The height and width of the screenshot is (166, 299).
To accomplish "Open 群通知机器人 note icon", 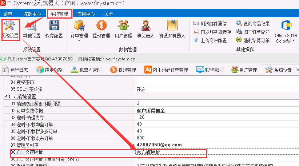I will 172,25.
